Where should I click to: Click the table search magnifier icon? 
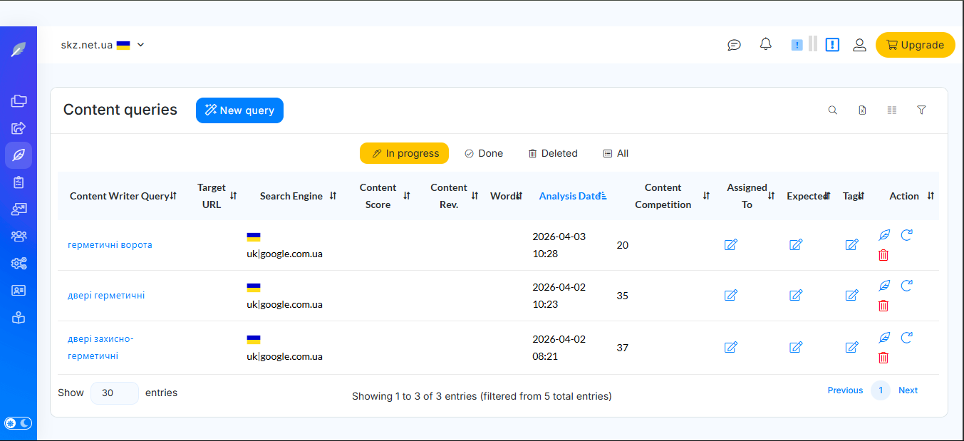pyautogui.click(x=832, y=110)
